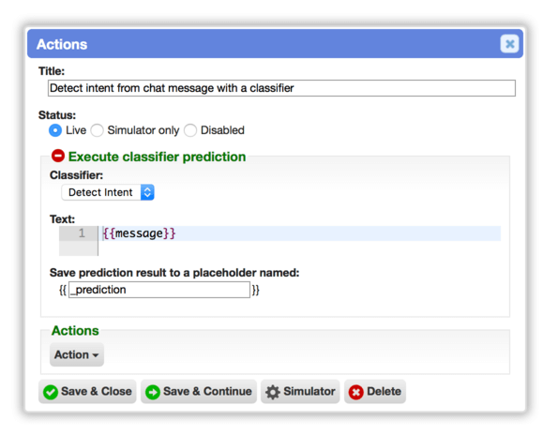The height and width of the screenshot is (435, 558).
Task: Click the {{message}} line in Text editor
Action: (301, 233)
